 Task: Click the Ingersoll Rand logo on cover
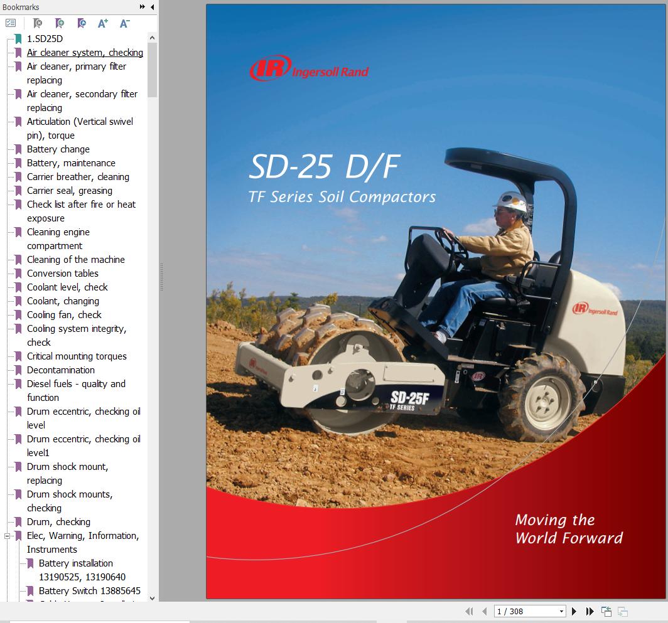pos(309,68)
